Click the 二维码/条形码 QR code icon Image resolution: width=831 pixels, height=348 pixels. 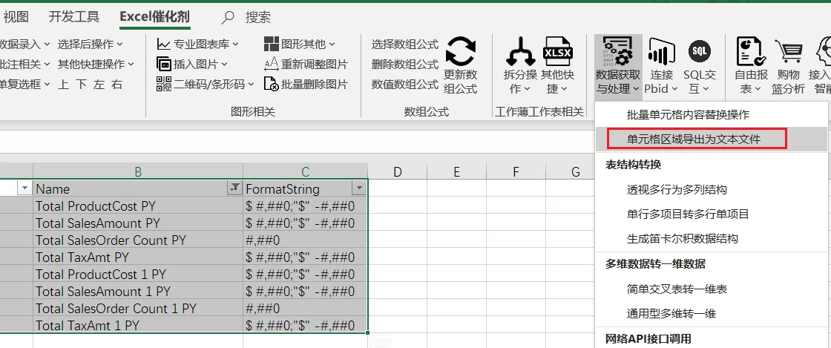coord(164,84)
